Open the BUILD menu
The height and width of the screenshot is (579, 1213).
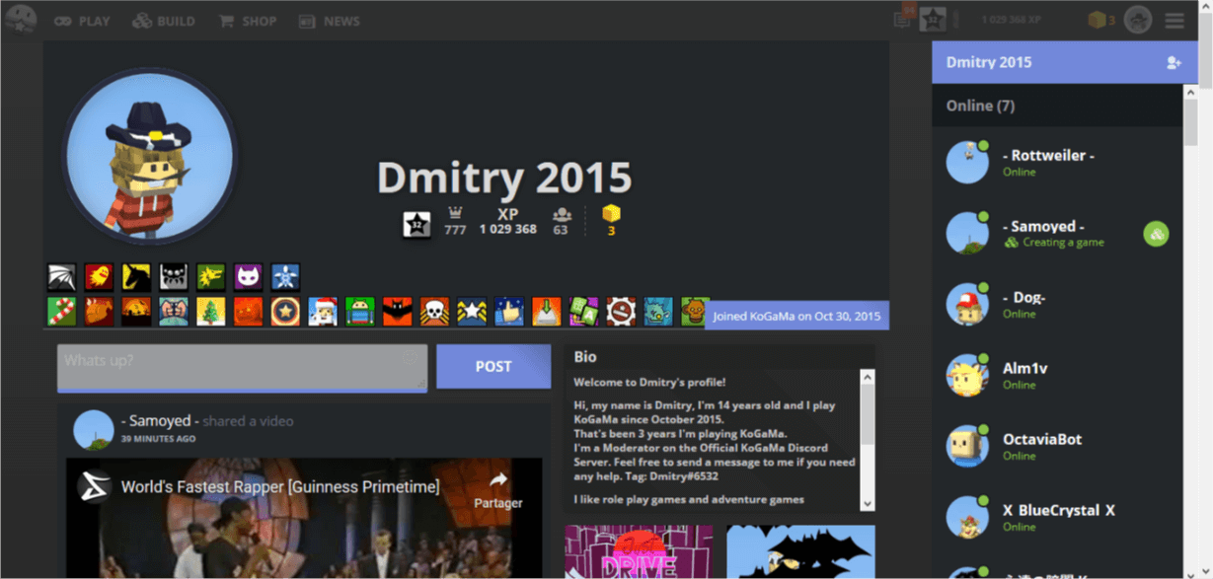coord(164,21)
